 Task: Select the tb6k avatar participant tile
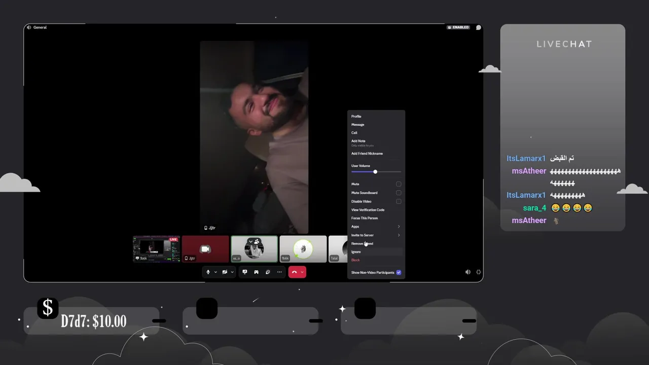click(303, 249)
